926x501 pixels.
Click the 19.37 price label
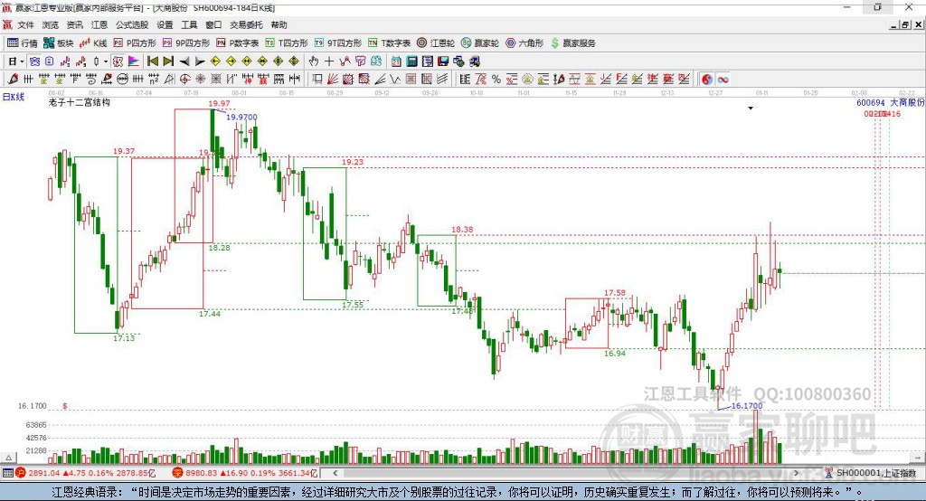pyautogui.click(x=124, y=151)
